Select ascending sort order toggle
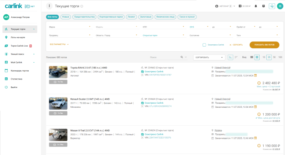The width and height of the screenshot is (285, 155). coord(230,57)
